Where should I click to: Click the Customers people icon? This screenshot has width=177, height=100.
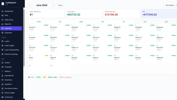pos(2,97)
